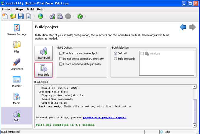Open the Installer step in the sidebar

pos(17,81)
